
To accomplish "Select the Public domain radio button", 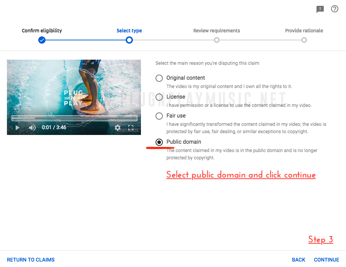I will 159,142.
